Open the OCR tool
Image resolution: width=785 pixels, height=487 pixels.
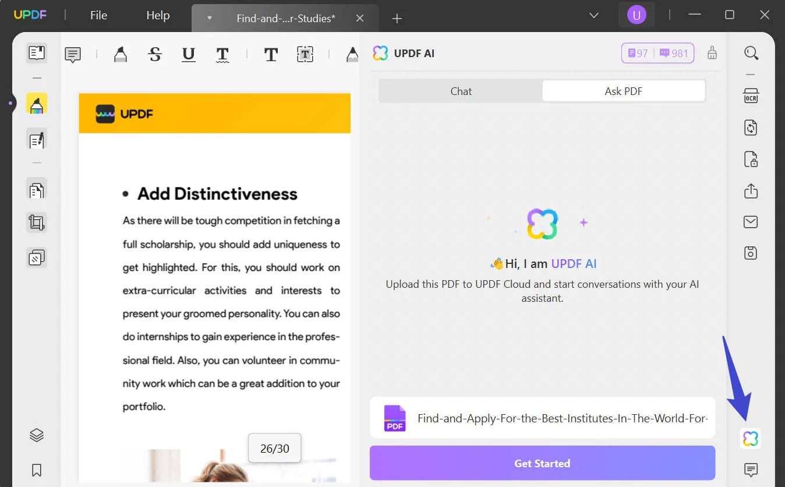click(751, 95)
